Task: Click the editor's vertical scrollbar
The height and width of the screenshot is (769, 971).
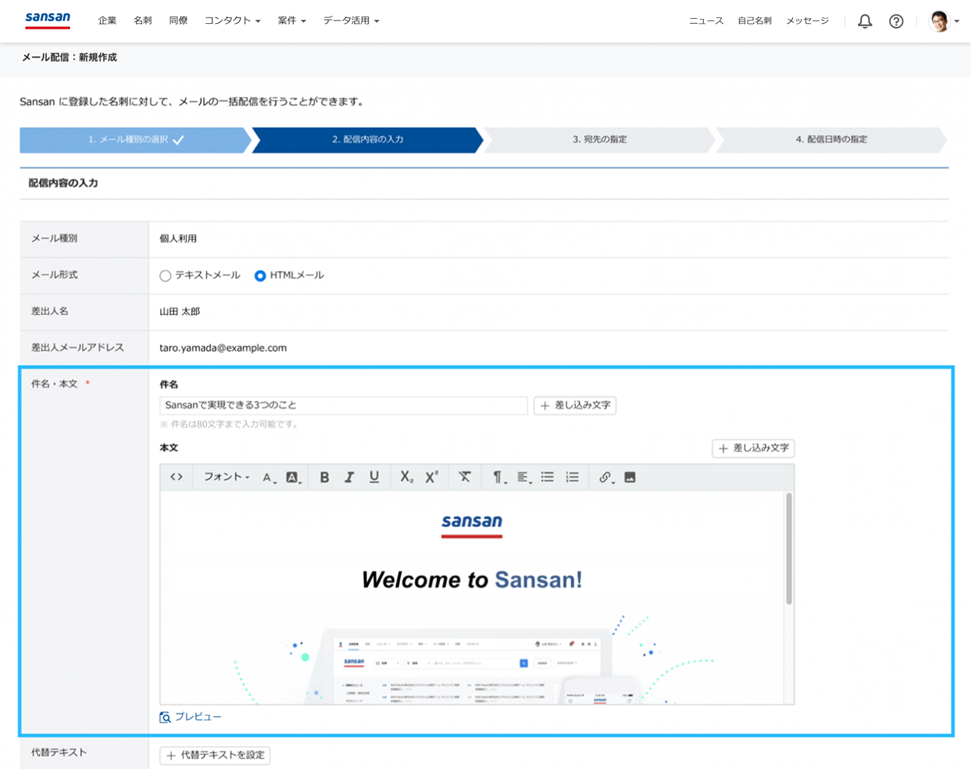Action: [x=789, y=549]
